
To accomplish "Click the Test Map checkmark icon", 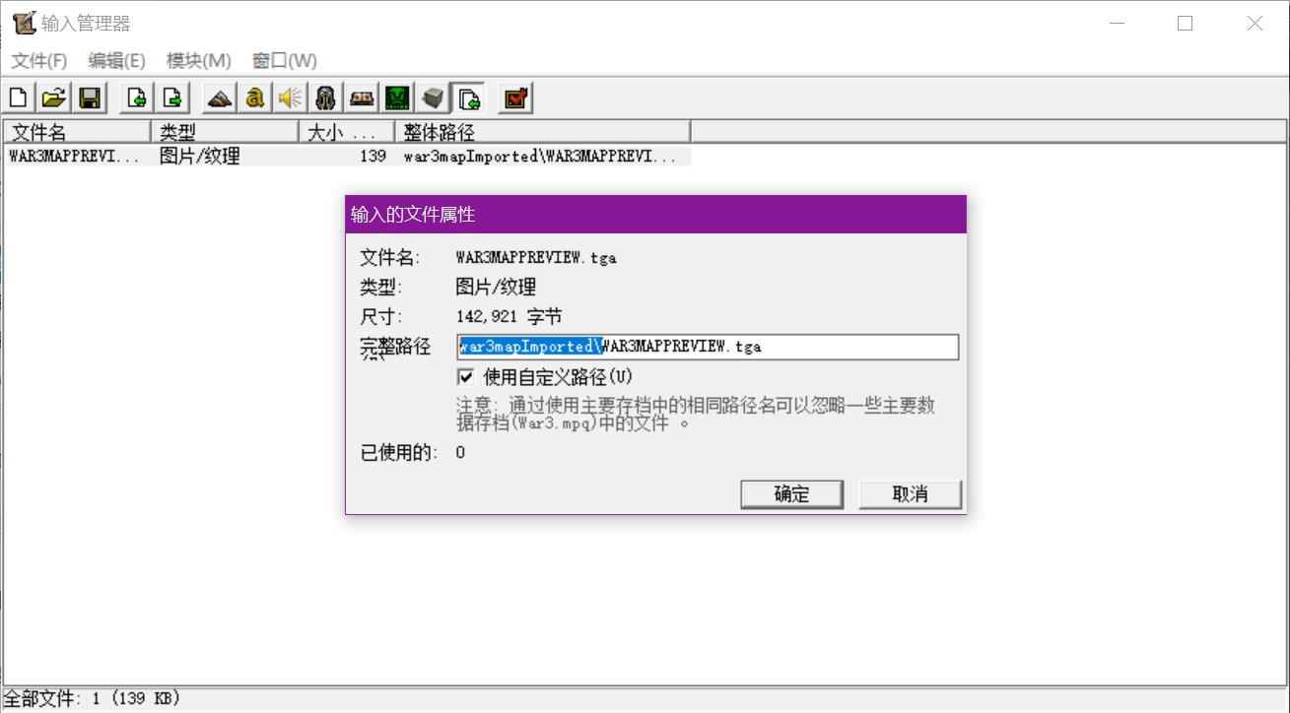I will point(515,97).
